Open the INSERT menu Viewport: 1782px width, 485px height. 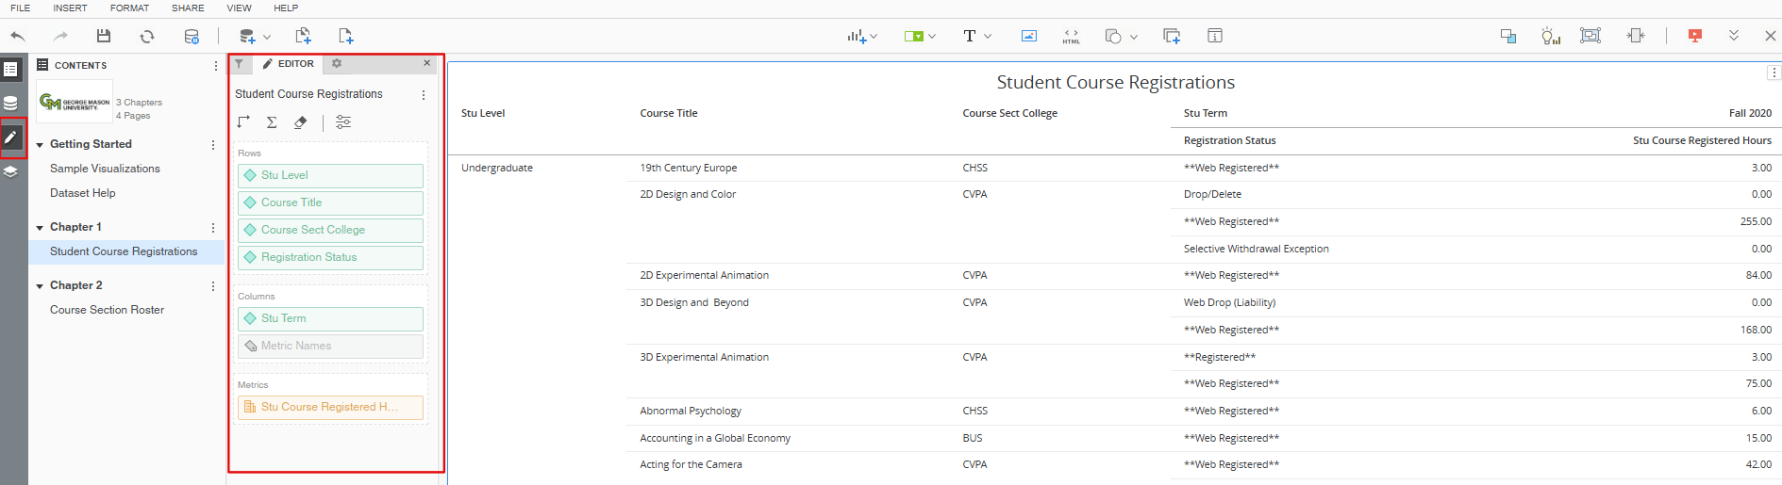pyautogui.click(x=70, y=8)
